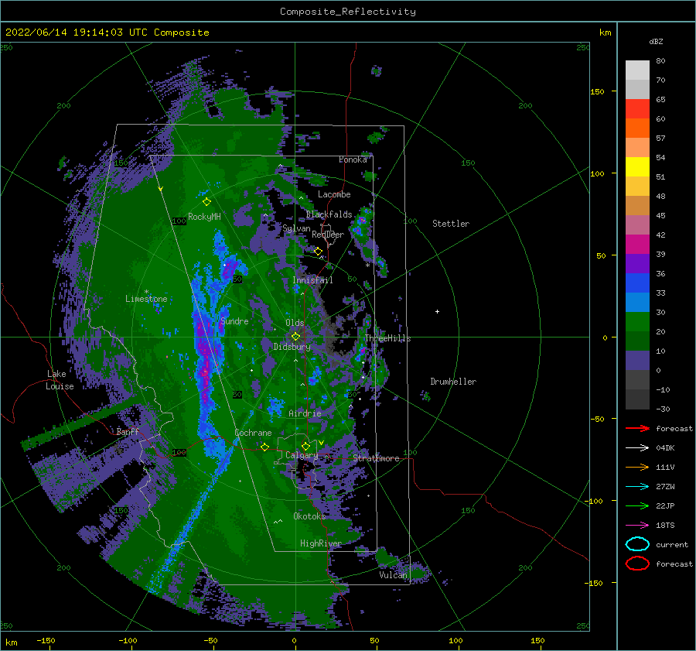Click the white 80 dBZ color swatch
The image size is (696, 651).
coord(637,70)
